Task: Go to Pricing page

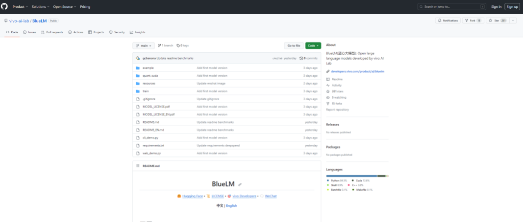Action: [85, 7]
